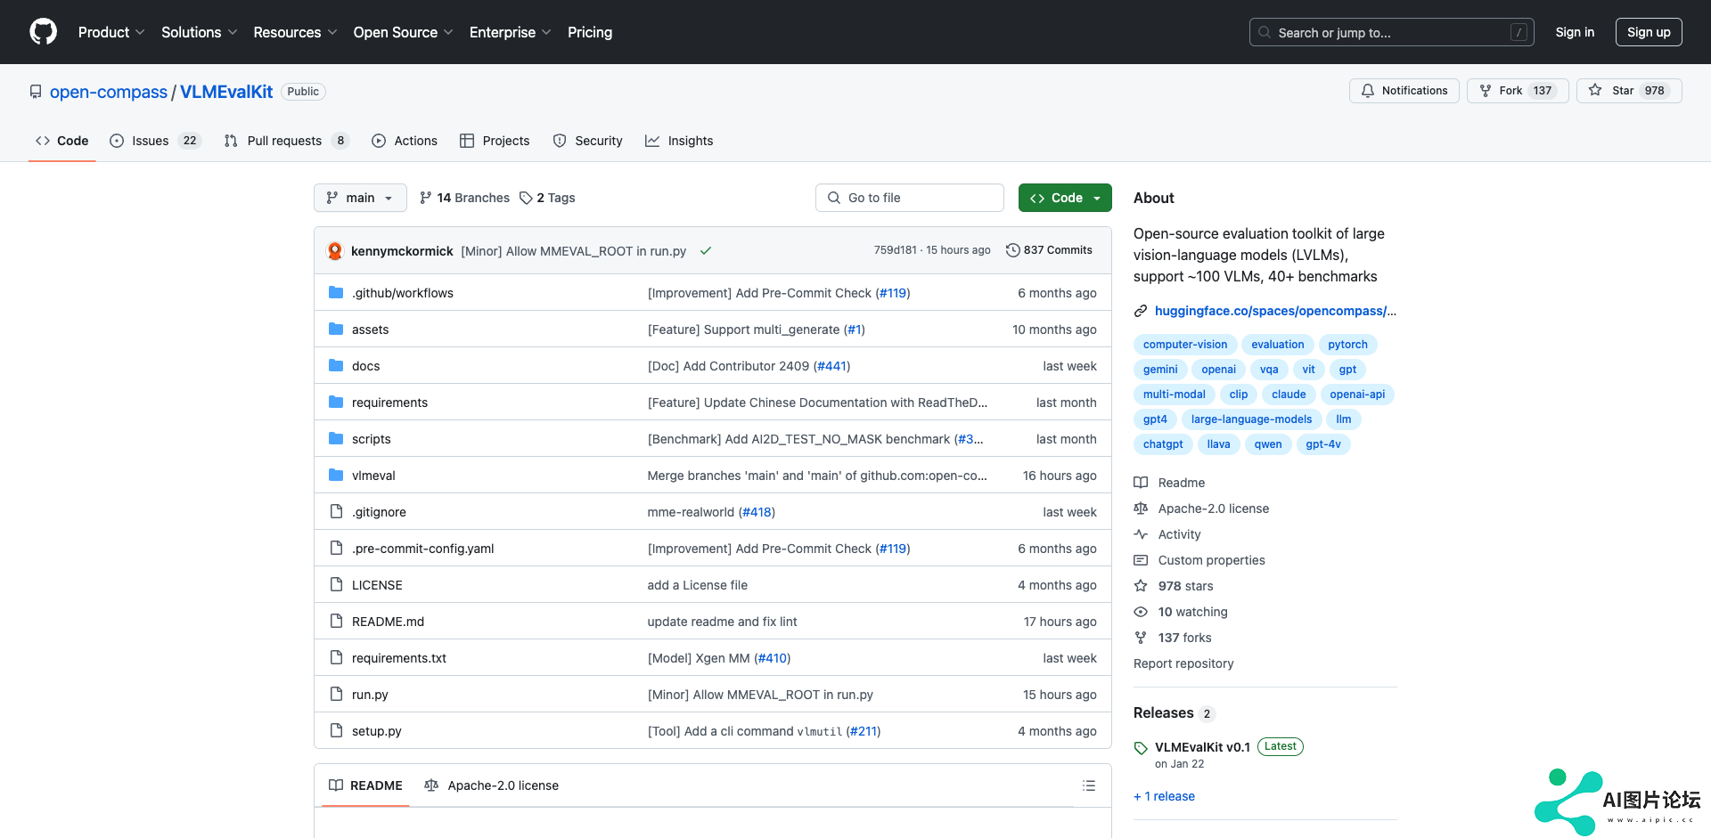
Task: Expand the main branch selector
Action: (360, 198)
